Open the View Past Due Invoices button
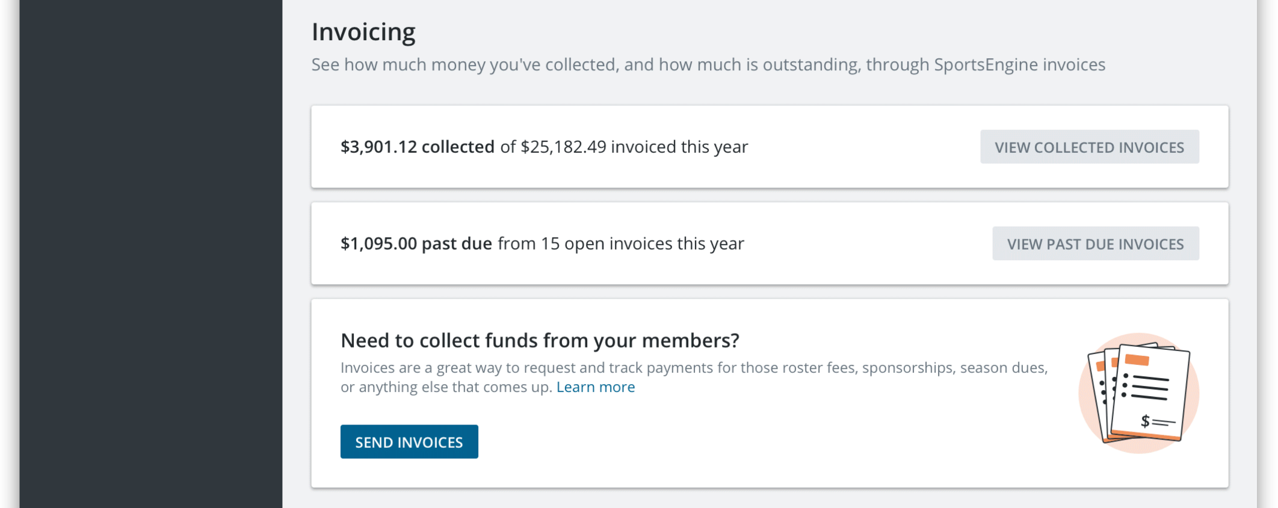Screen dimensions: 1278x508 point(1095,244)
